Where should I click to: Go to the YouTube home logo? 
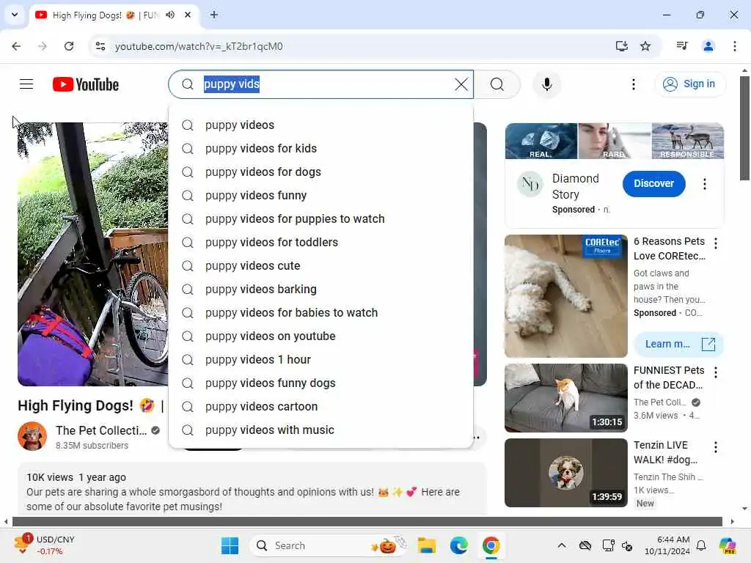click(x=86, y=84)
